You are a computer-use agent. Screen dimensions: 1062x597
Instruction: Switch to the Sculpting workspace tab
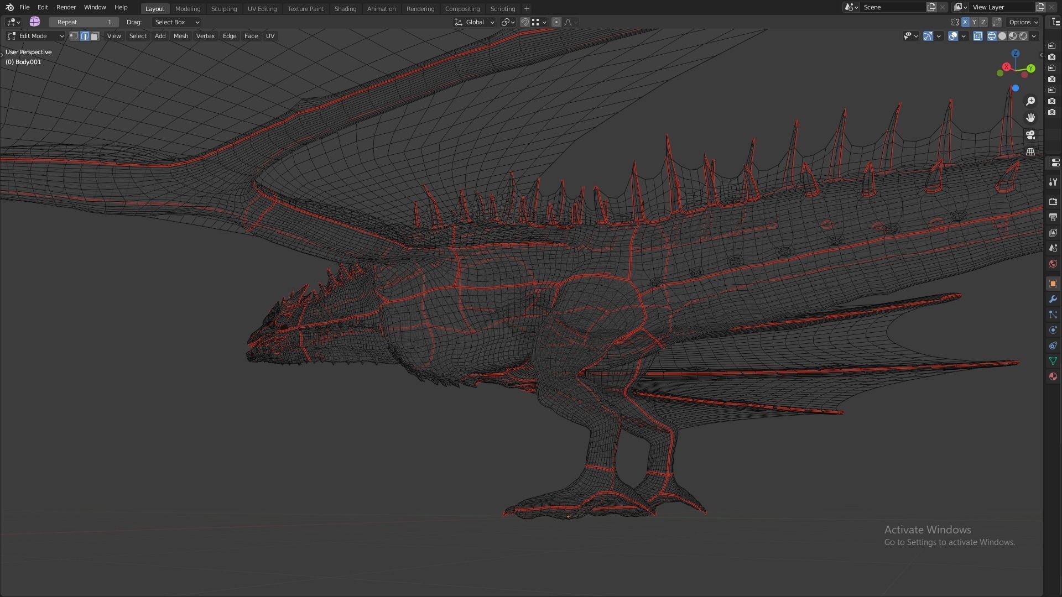coord(224,9)
